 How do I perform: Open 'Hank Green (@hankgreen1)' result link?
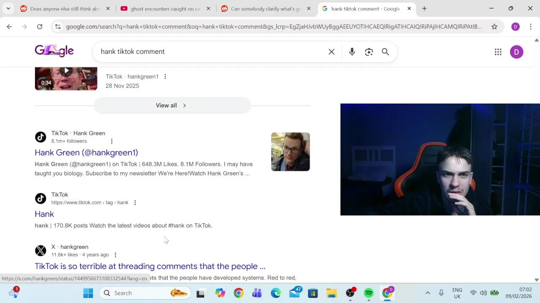coord(86,152)
